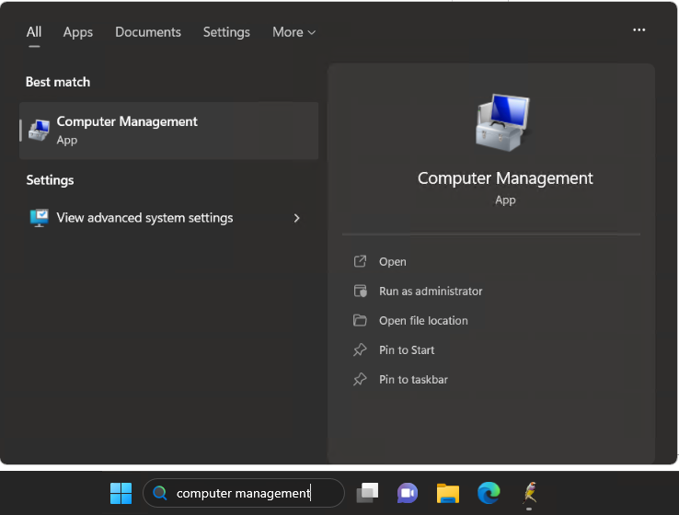
Task: Click the large Computer Management preview icon
Action: tap(502, 123)
